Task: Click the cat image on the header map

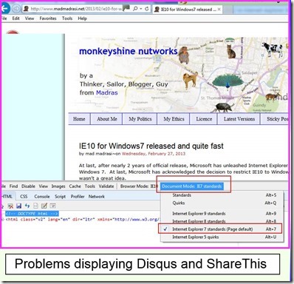Action: (x=231, y=51)
